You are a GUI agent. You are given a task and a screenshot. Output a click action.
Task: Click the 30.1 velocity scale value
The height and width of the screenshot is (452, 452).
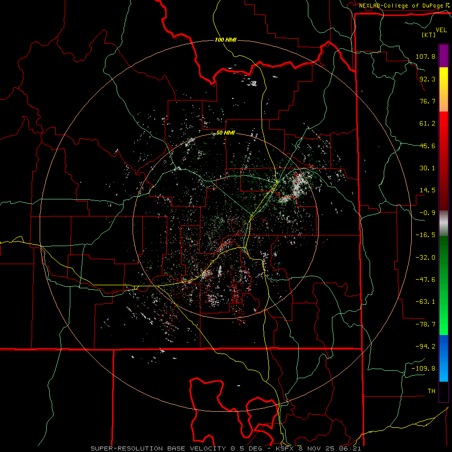[x=427, y=168]
